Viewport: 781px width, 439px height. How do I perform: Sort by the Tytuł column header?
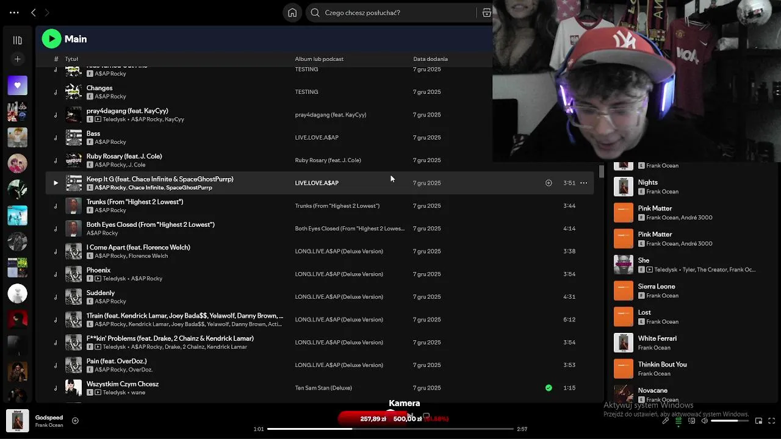coord(71,59)
